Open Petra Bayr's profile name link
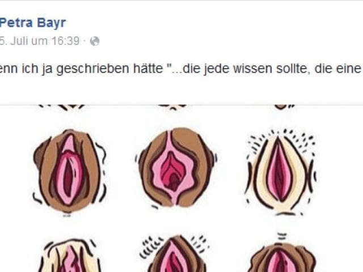 pyautogui.click(x=33, y=23)
